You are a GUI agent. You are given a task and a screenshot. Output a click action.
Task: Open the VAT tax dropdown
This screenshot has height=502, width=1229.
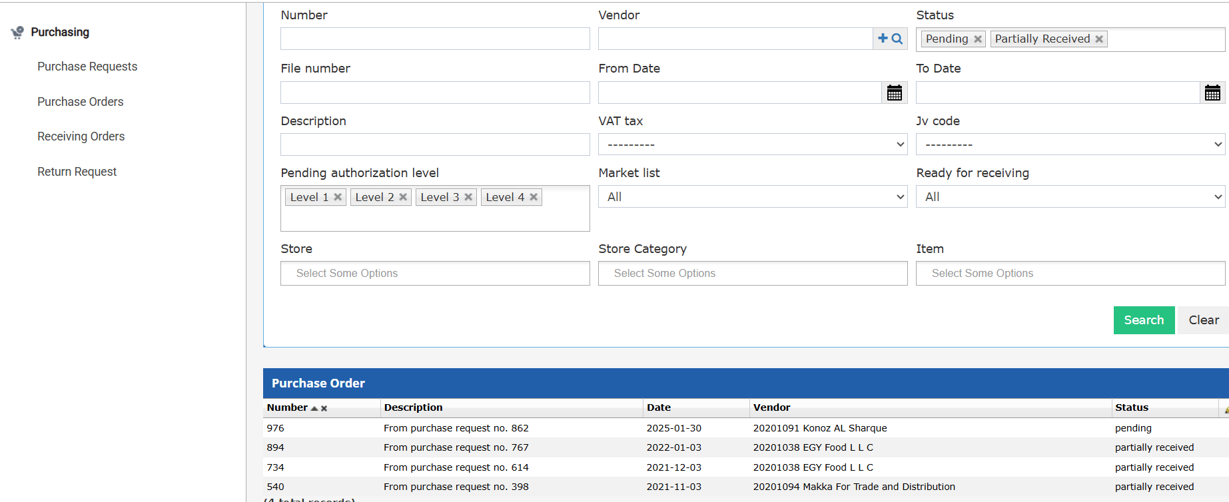(x=753, y=144)
